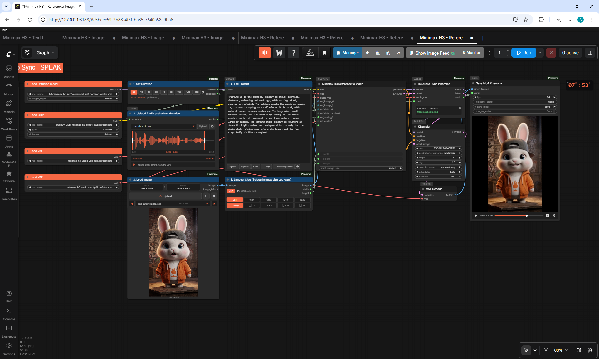
Task: Open prompt node gear settings
Action: pyautogui.click(x=298, y=167)
